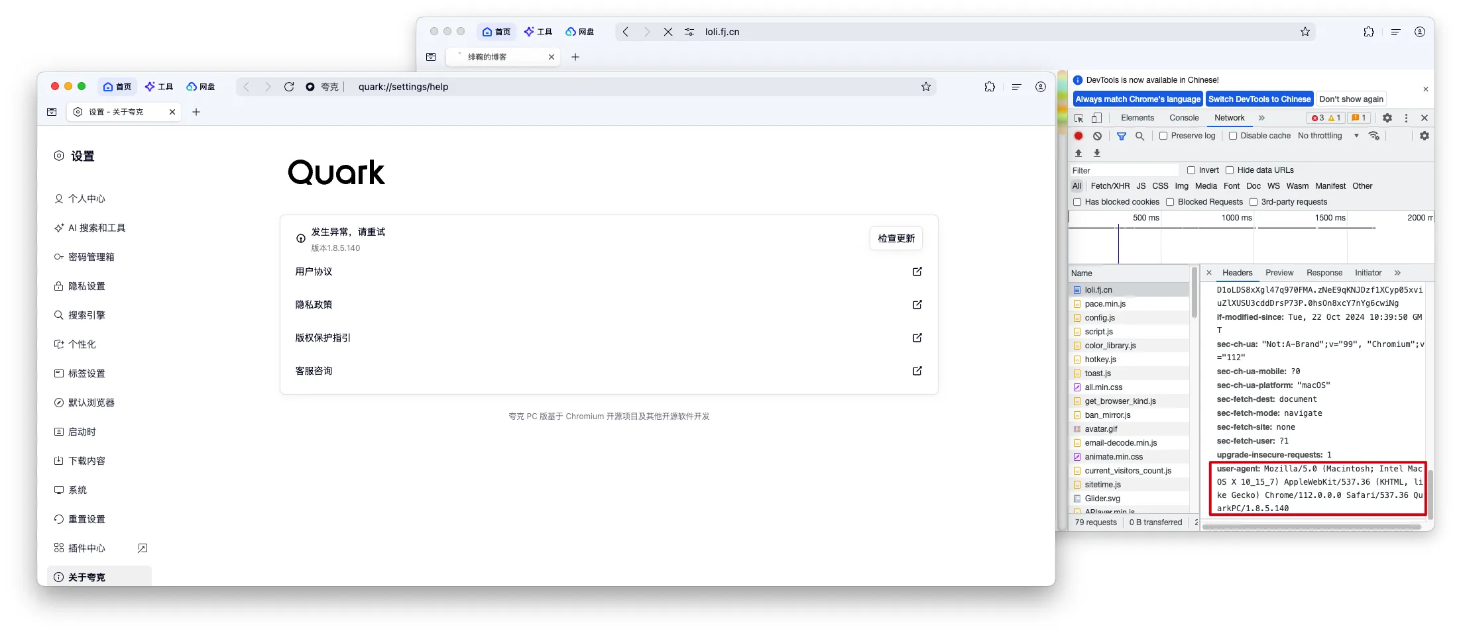Dismiss the DevTools language notice

[x=1425, y=89]
